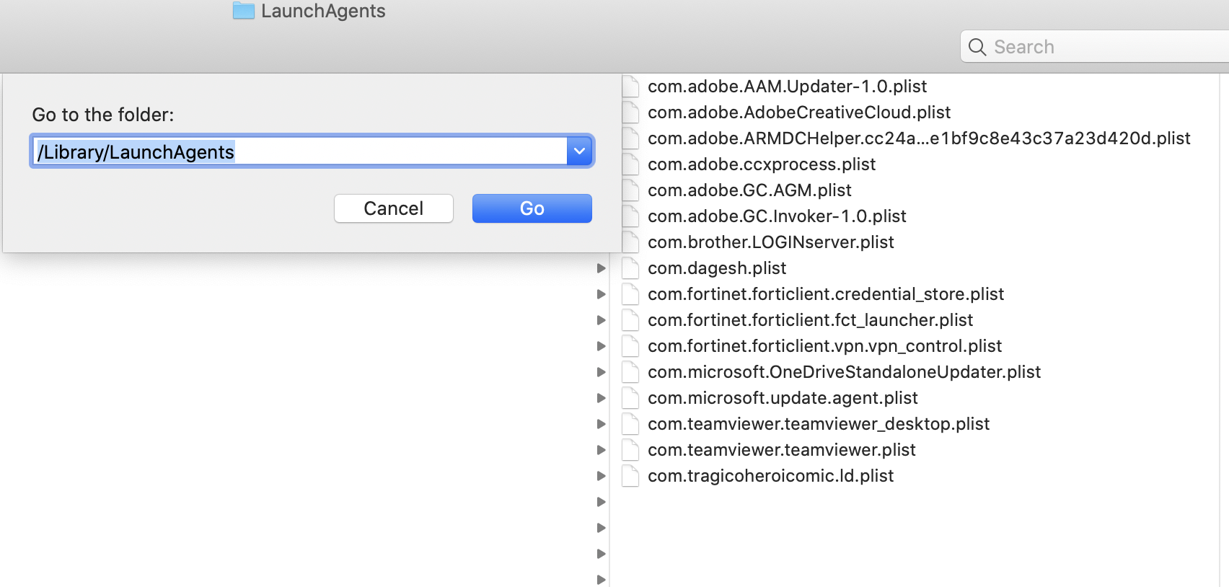Expand the arrow beside com.tragicoheroicomic.ld.plist row
1229x587 pixels.
tap(601, 476)
